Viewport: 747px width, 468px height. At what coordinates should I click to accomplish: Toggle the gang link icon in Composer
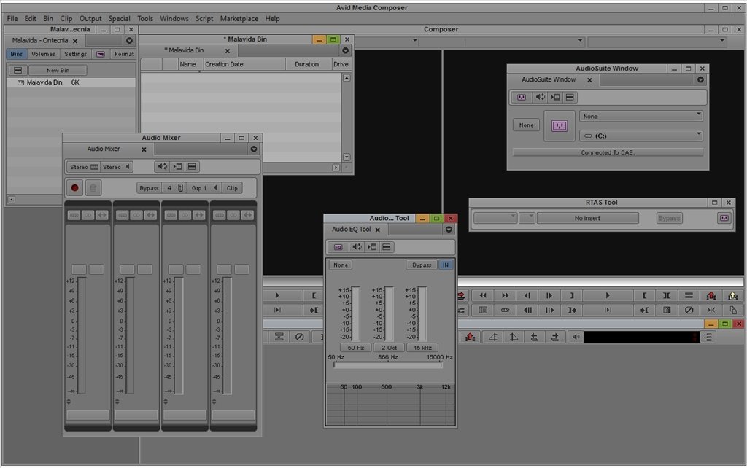click(505, 310)
